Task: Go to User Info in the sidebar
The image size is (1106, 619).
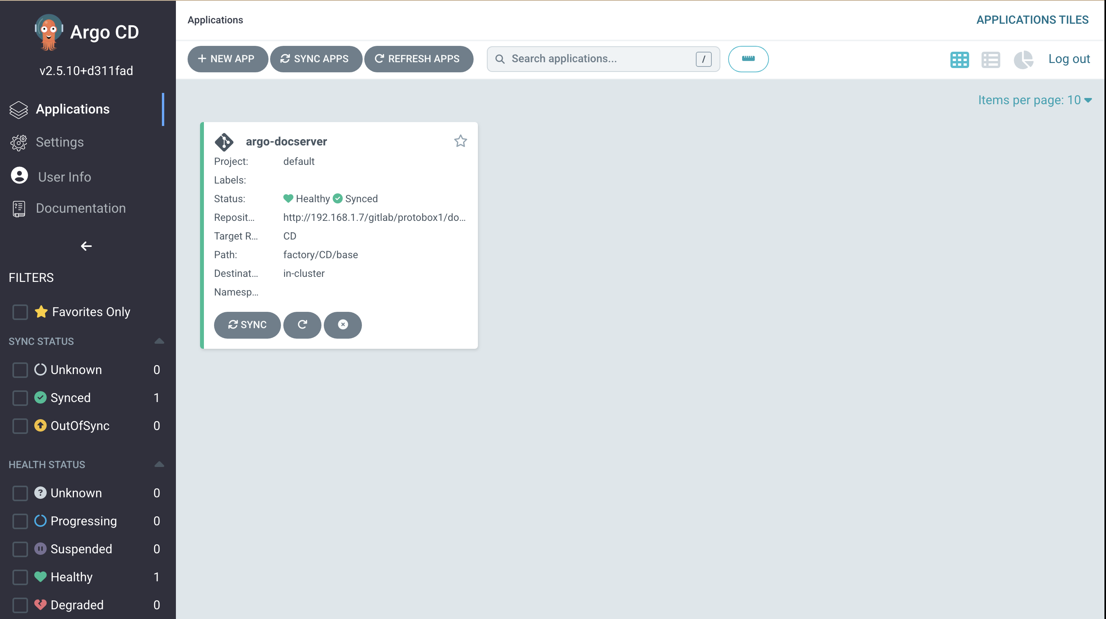Action: [x=64, y=177]
